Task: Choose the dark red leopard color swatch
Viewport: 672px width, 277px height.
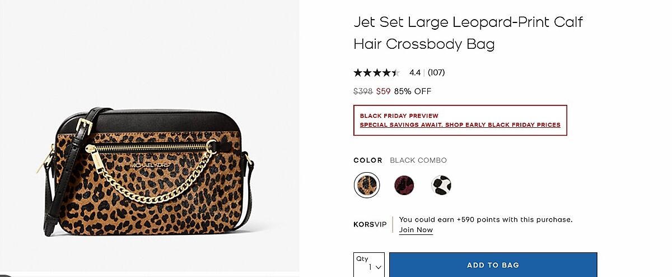Action: pos(404,184)
